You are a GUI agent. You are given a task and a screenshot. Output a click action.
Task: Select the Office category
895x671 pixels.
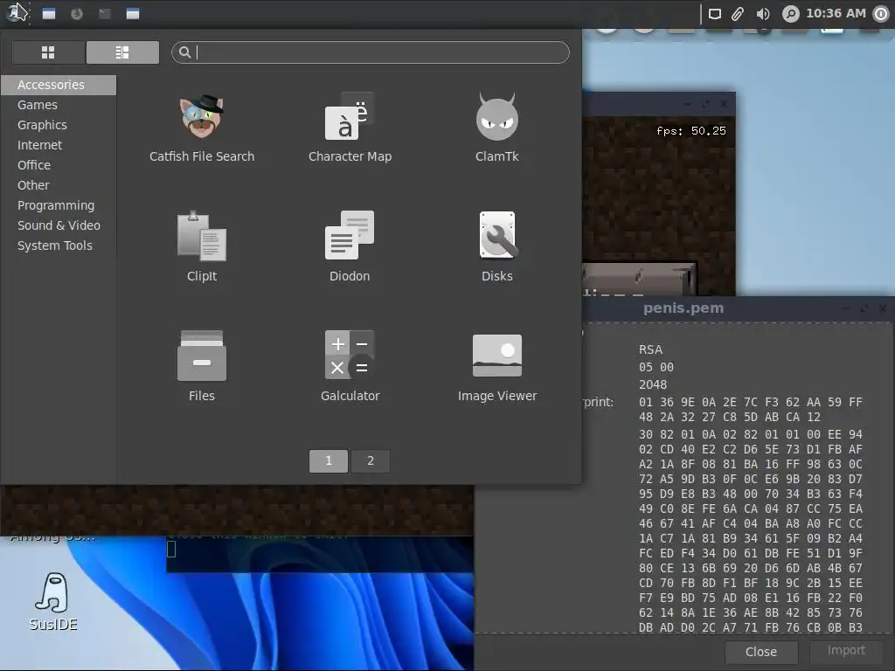pos(59,165)
